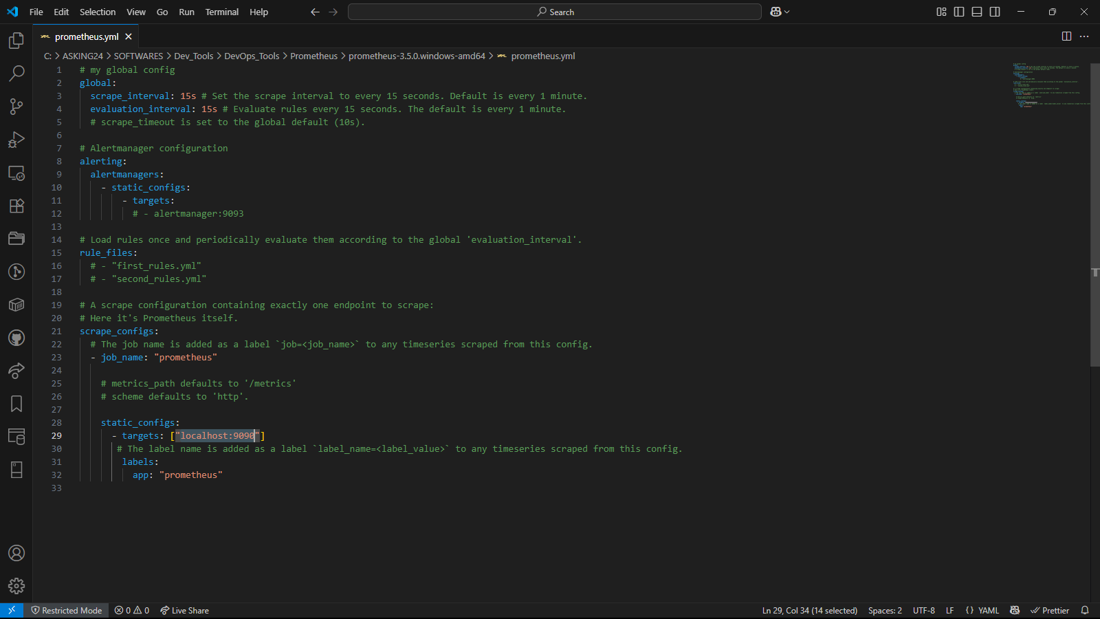Open the File menu
Screen dimensions: 1100x619
[x=36, y=12]
